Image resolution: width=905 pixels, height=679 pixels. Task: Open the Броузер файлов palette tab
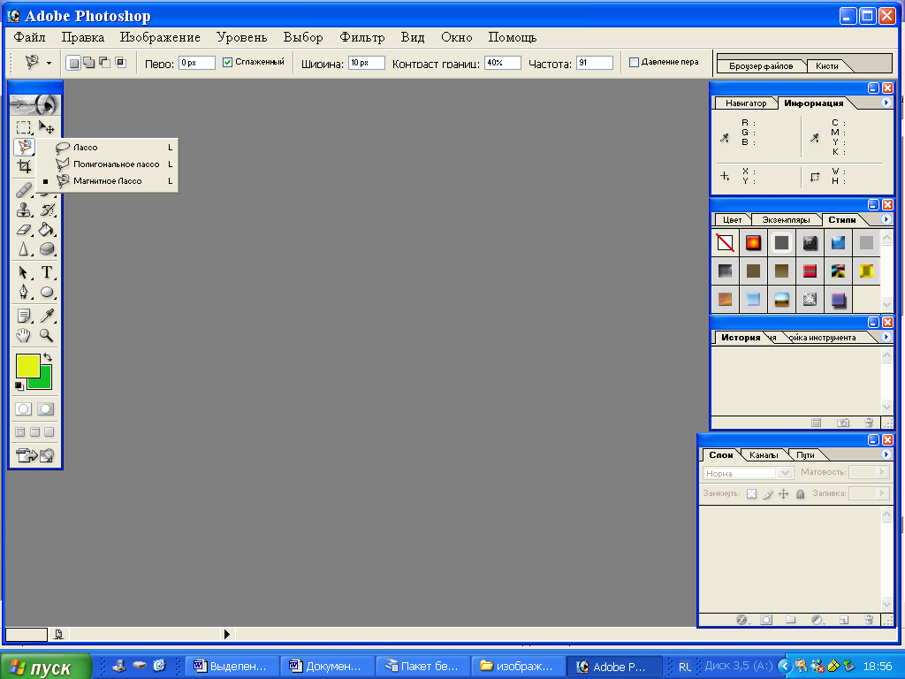pos(761,65)
